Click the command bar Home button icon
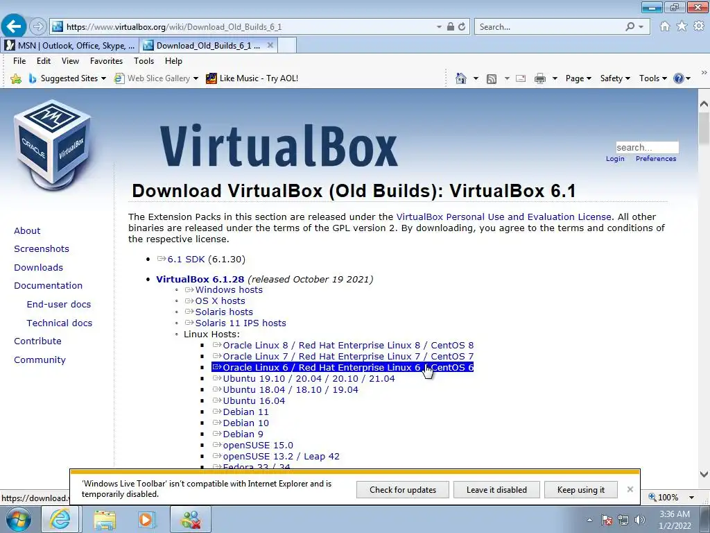 (461, 78)
